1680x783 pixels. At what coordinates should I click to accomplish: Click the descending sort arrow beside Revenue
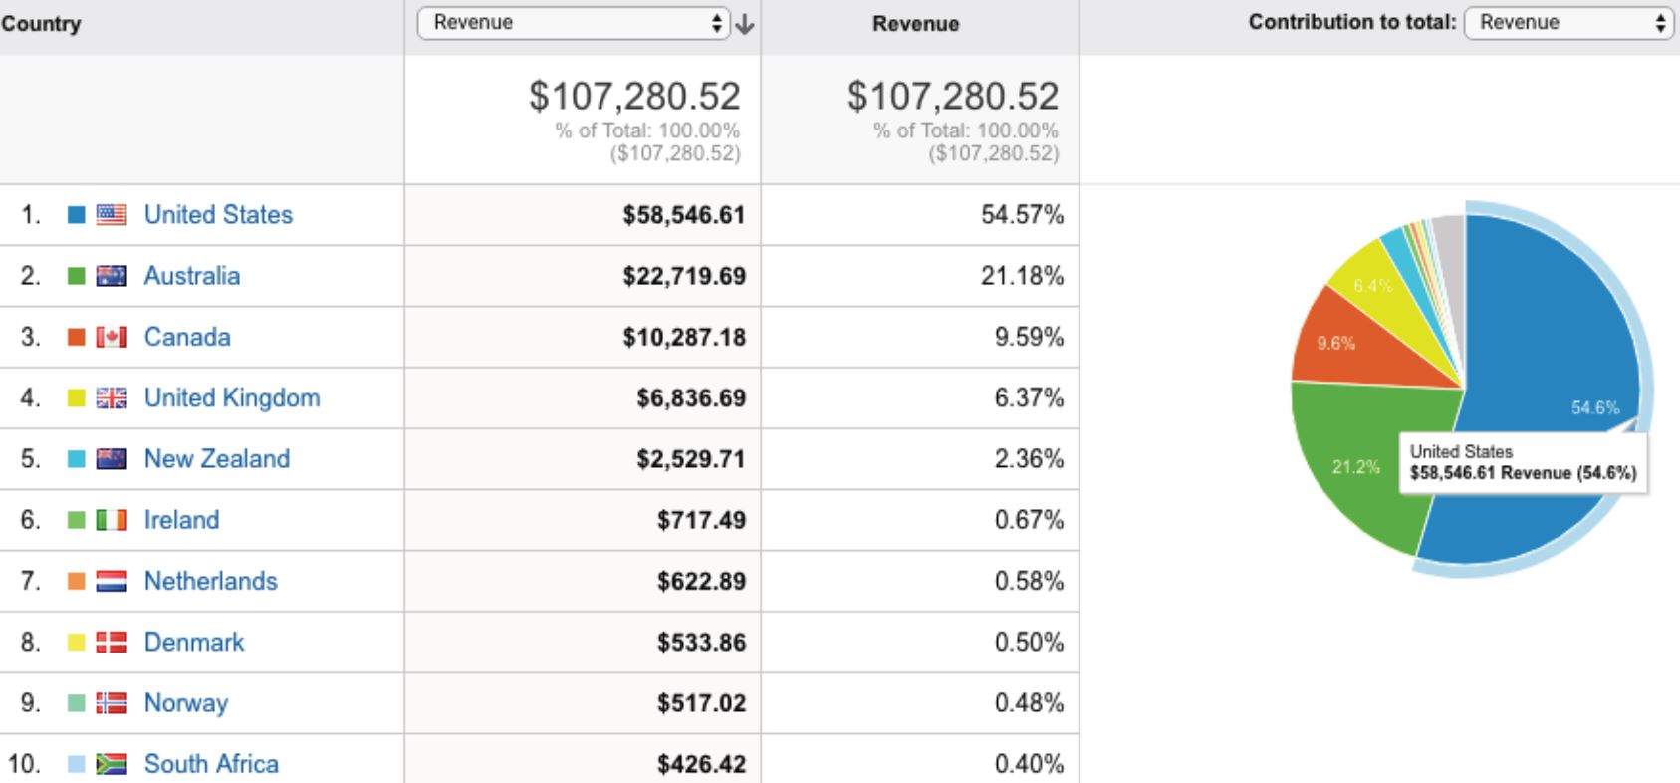click(745, 24)
